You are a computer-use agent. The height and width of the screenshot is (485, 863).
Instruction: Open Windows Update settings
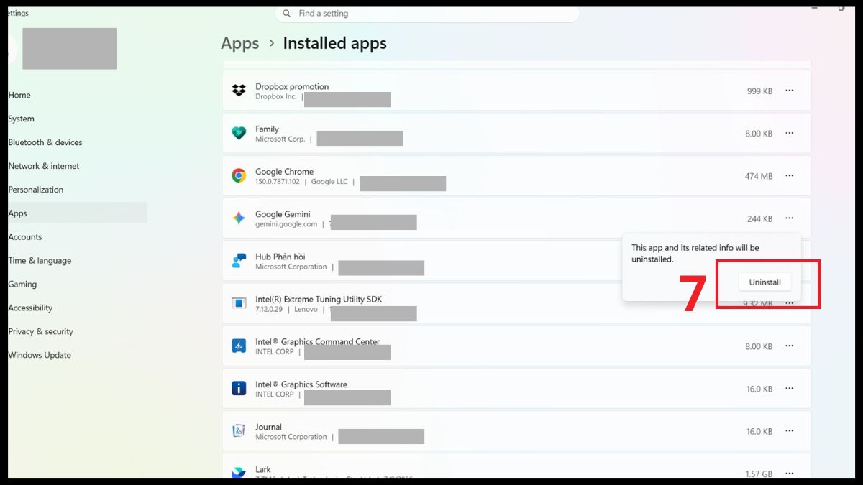pos(40,355)
